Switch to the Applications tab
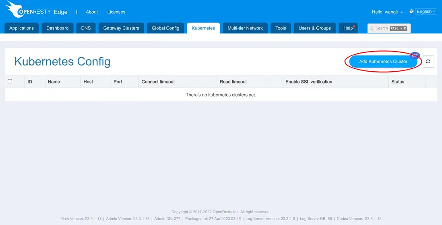The image size is (442, 225). [x=21, y=28]
